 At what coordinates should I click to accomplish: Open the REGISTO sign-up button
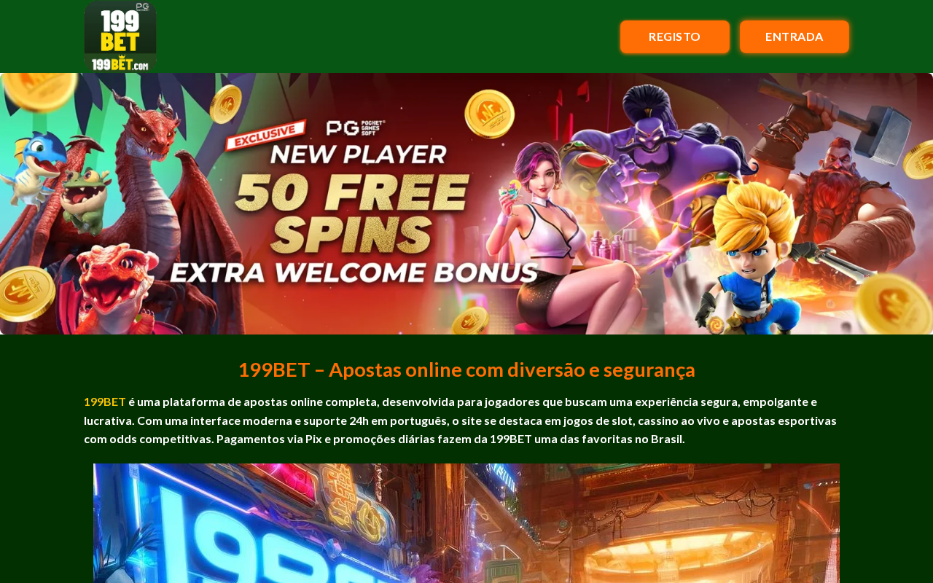click(x=675, y=36)
